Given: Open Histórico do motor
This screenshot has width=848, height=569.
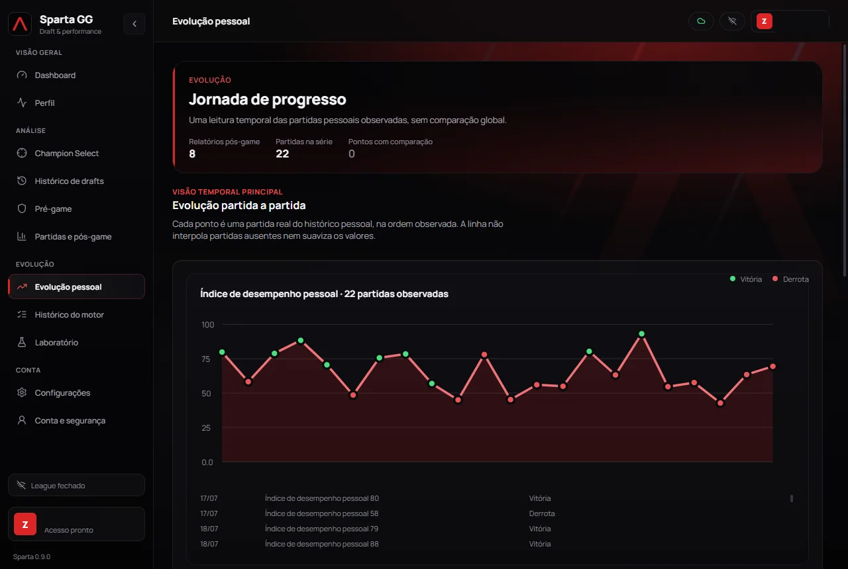Looking at the screenshot, I should point(76,315).
